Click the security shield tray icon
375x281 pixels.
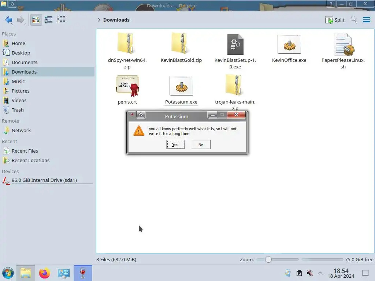coord(288,273)
